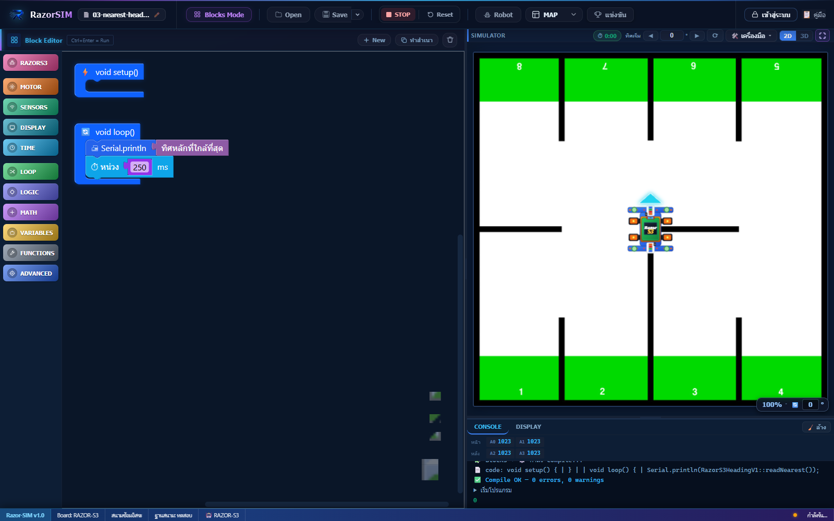Open the DISPLAY block category
This screenshot has width=834, height=521.
pos(31,128)
